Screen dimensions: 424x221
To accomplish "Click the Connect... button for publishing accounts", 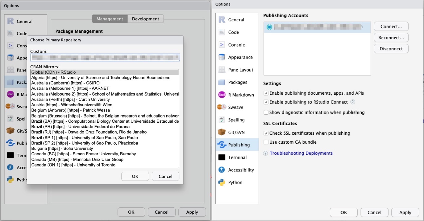I will point(391,27).
